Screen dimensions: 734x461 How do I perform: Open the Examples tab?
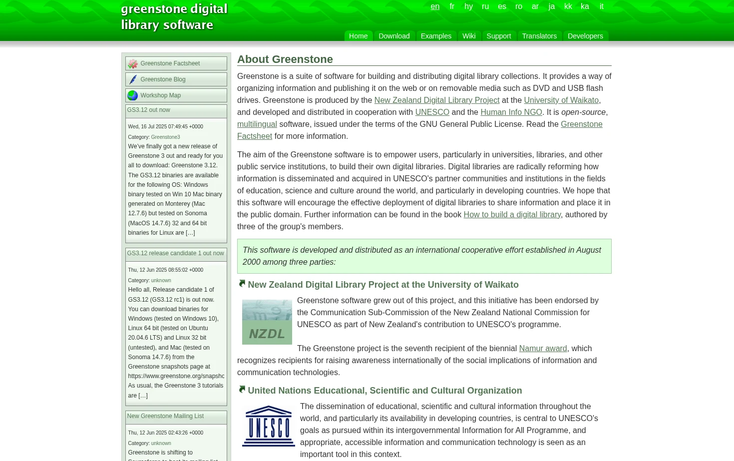(436, 36)
